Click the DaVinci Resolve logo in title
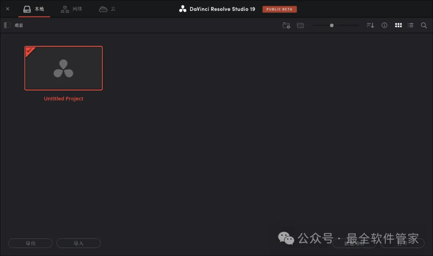 182,9
